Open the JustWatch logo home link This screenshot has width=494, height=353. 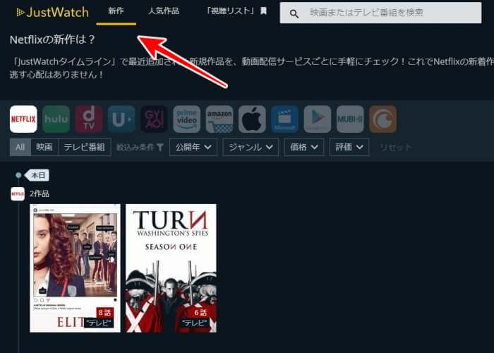pyautogui.click(x=52, y=12)
